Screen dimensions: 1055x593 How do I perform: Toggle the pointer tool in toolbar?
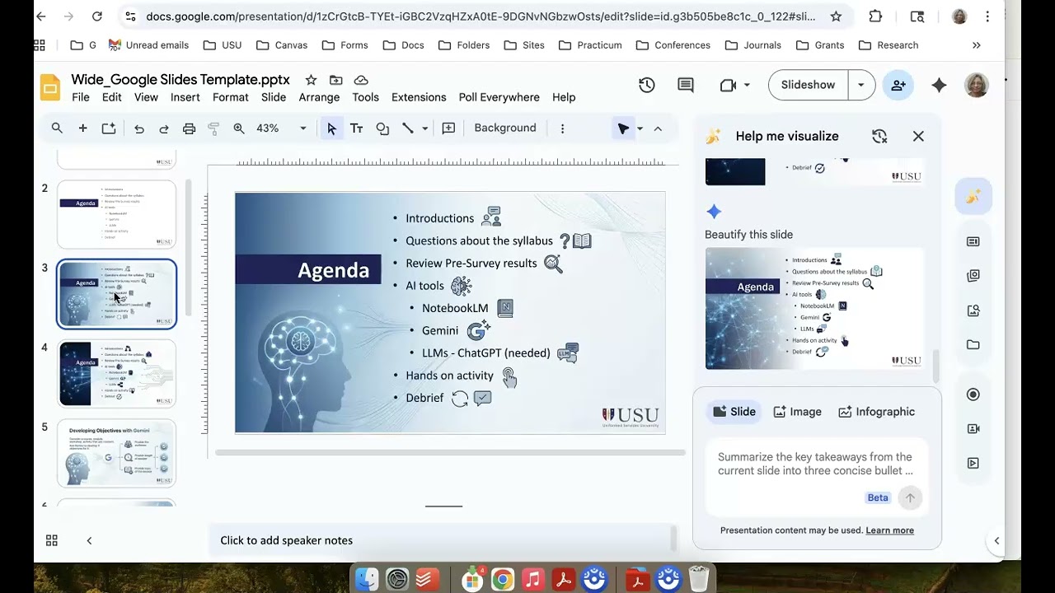point(624,128)
